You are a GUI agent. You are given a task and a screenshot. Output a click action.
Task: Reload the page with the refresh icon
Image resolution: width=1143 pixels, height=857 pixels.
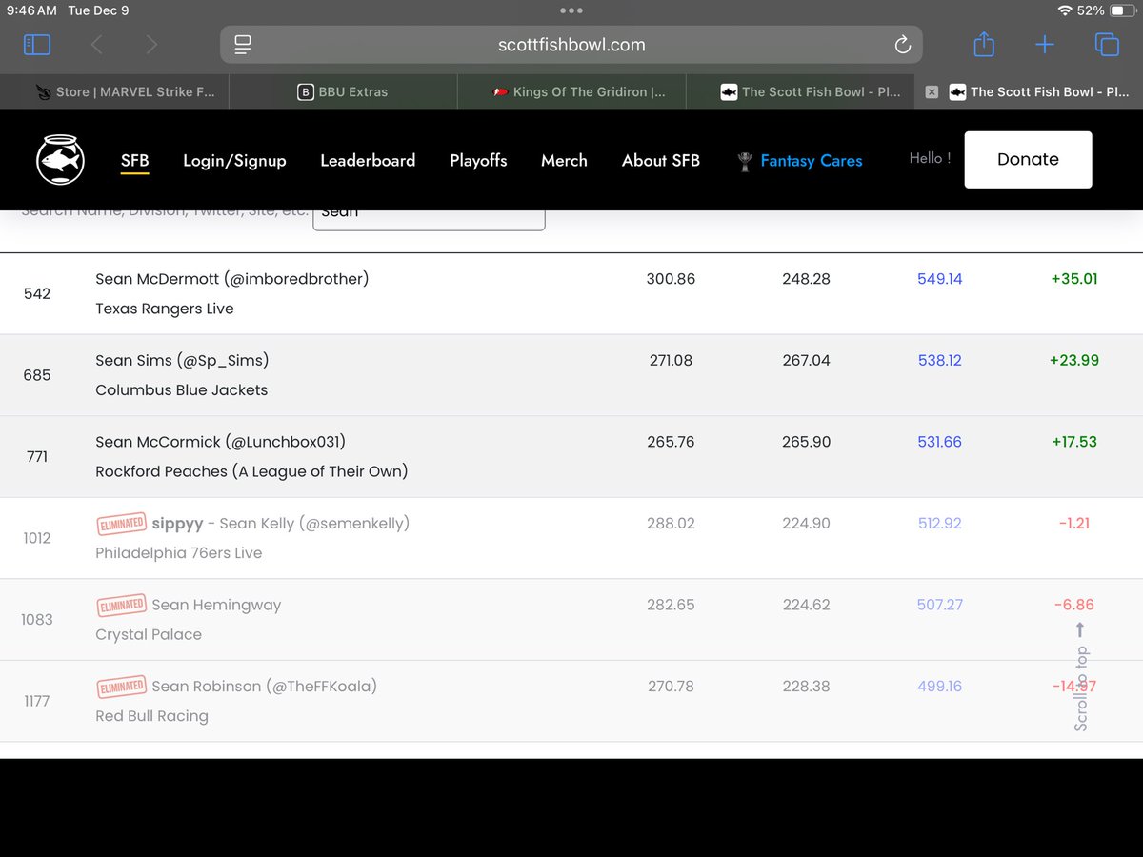point(902,45)
